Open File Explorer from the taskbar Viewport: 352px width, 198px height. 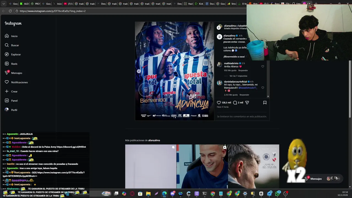pos(148,194)
